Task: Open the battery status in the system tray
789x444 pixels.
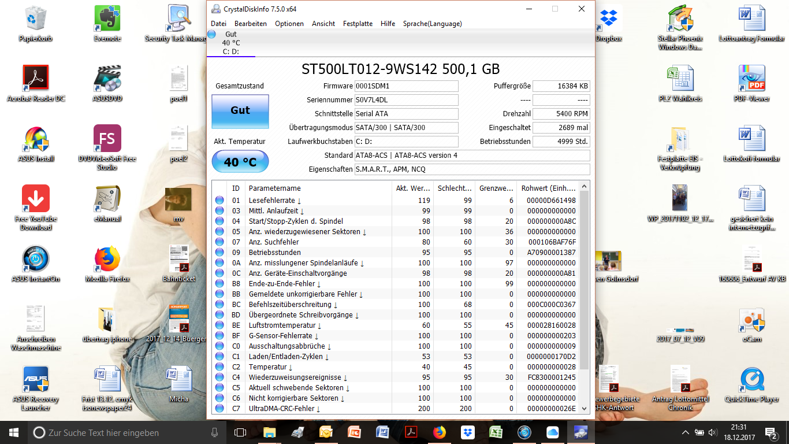Action: click(699, 432)
